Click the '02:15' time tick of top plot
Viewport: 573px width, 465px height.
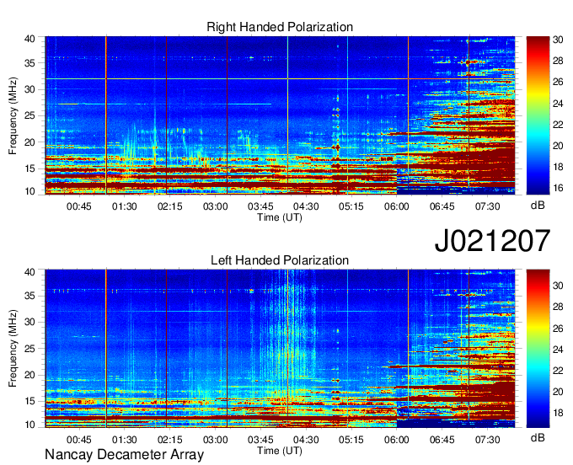[x=169, y=206]
